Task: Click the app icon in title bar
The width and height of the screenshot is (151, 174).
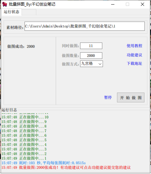Action: click(x=5, y=4)
